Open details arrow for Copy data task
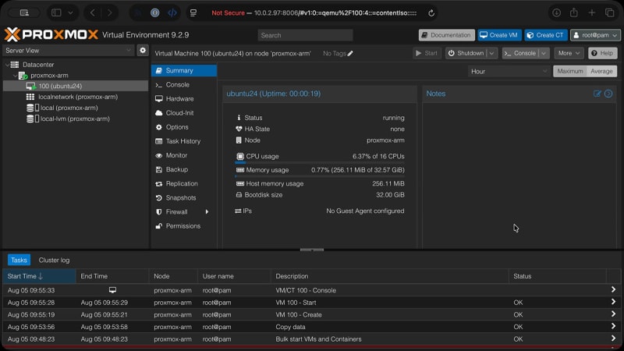 613,326
